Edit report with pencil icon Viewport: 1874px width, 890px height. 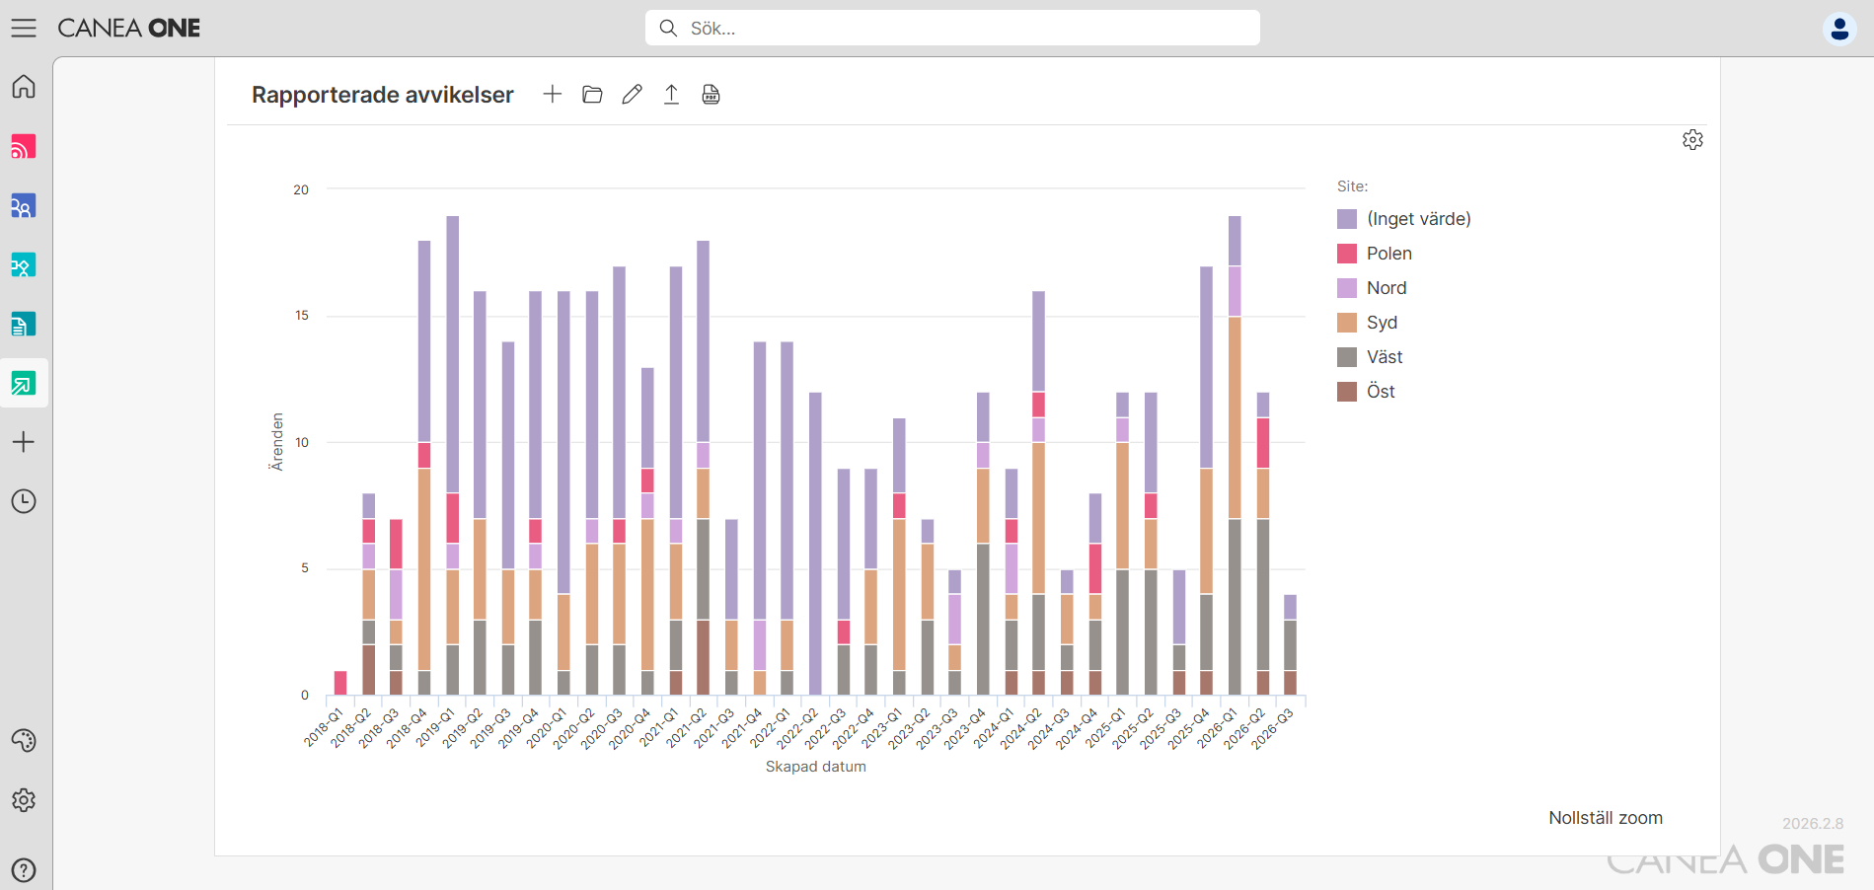632,94
